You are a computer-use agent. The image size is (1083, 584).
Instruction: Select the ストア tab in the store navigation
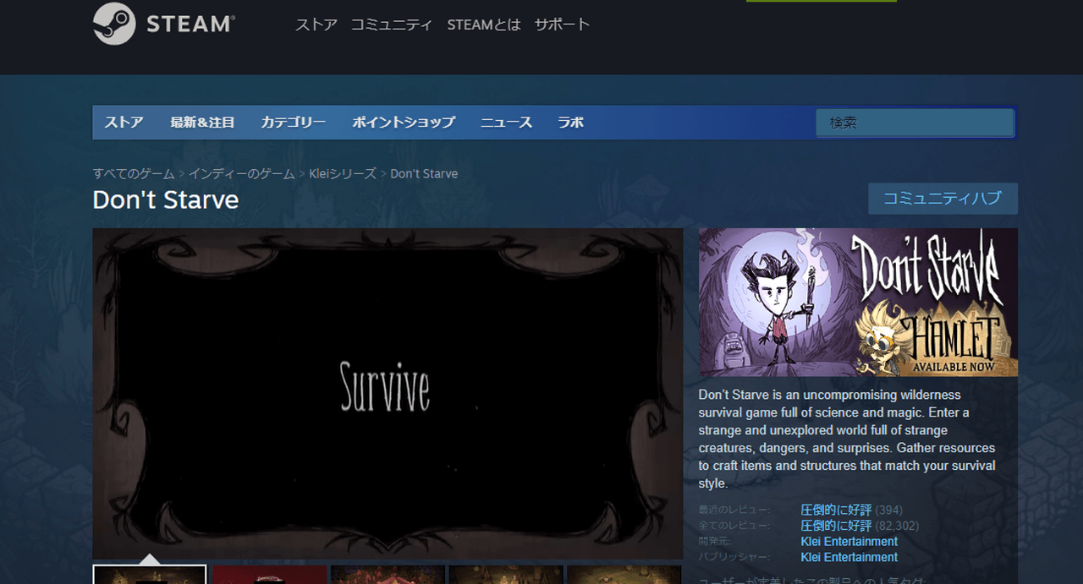pyautogui.click(x=124, y=122)
